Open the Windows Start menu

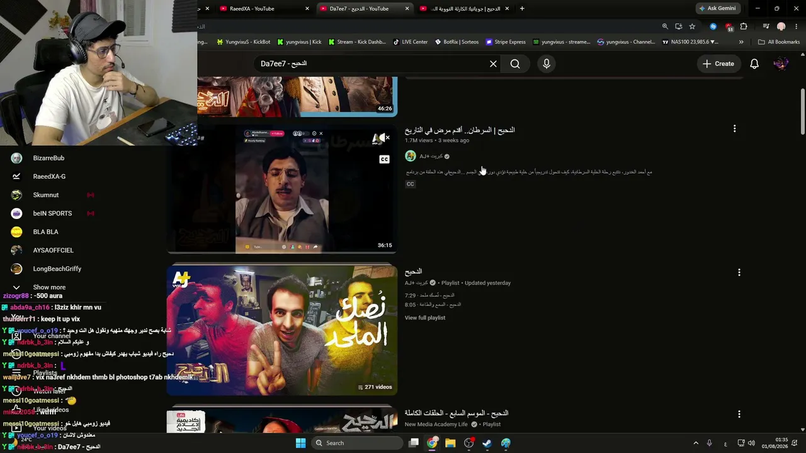pyautogui.click(x=301, y=443)
